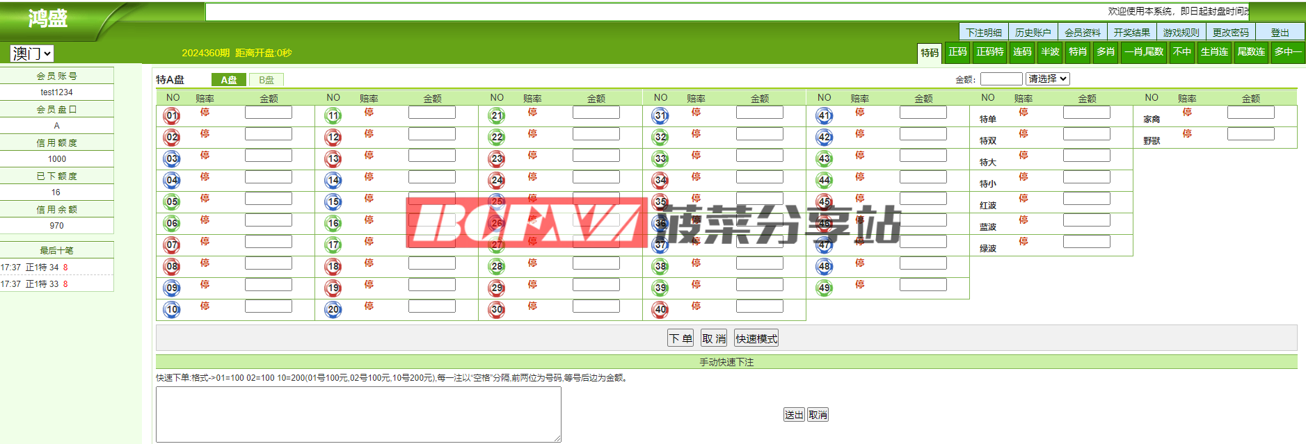Switch to A盘 odds board
The height and width of the screenshot is (444, 1306).
click(229, 80)
